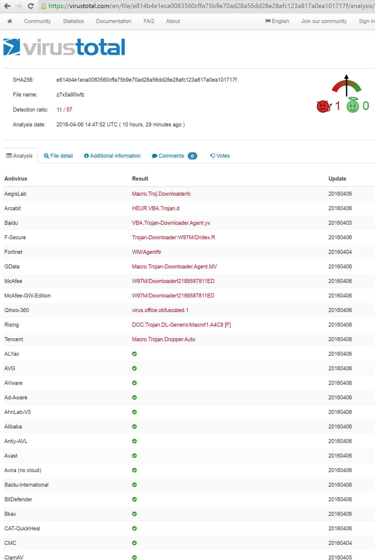Click Rising result DOC:Trojan.DL-Generic/Macro!1.A4C9
The height and width of the screenshot is (560, 375).
(x=182, y=325)
